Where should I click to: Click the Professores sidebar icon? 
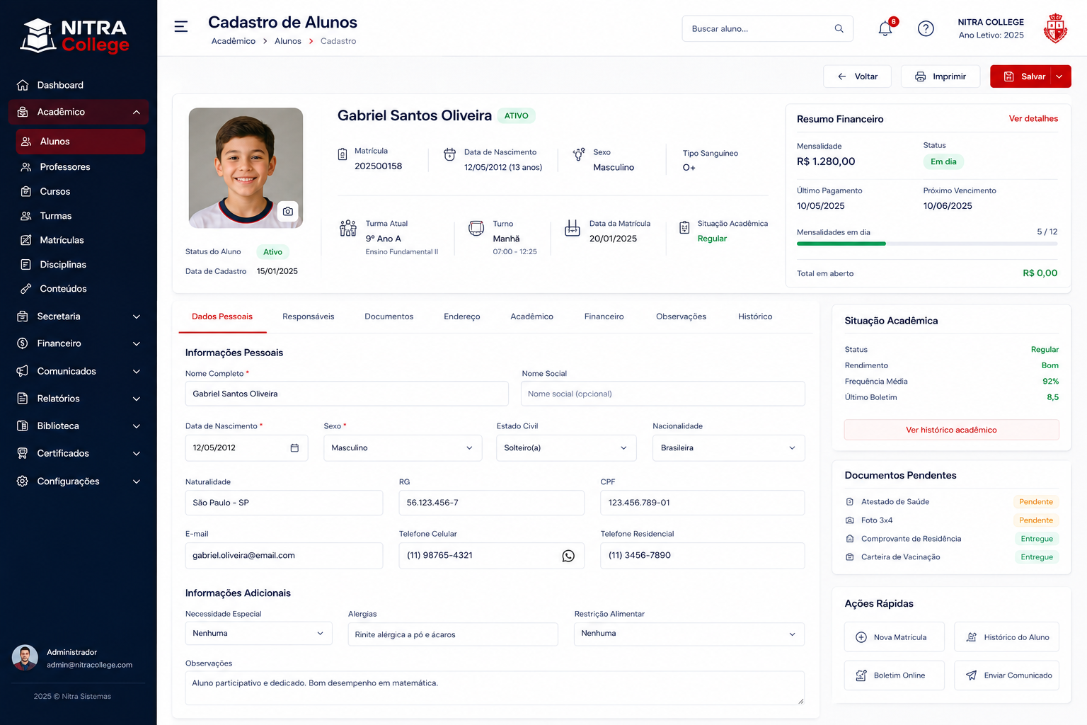pos(26,167)
